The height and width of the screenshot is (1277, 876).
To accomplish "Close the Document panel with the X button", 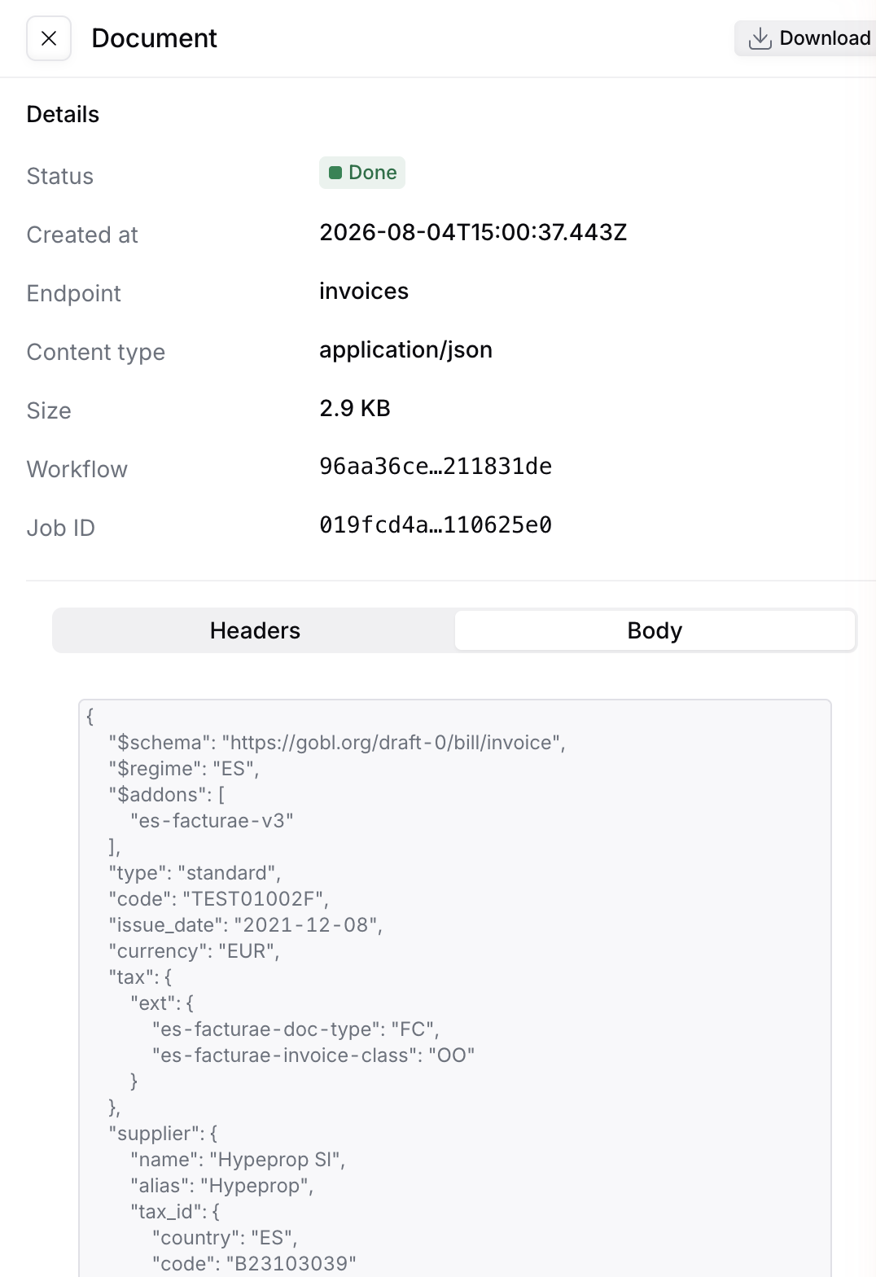I will pyautogui.click(x=49, y=38).
